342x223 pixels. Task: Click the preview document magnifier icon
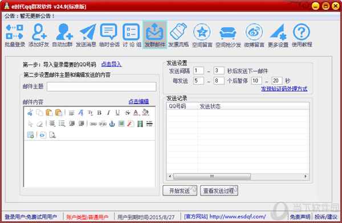tap(52, 135)
